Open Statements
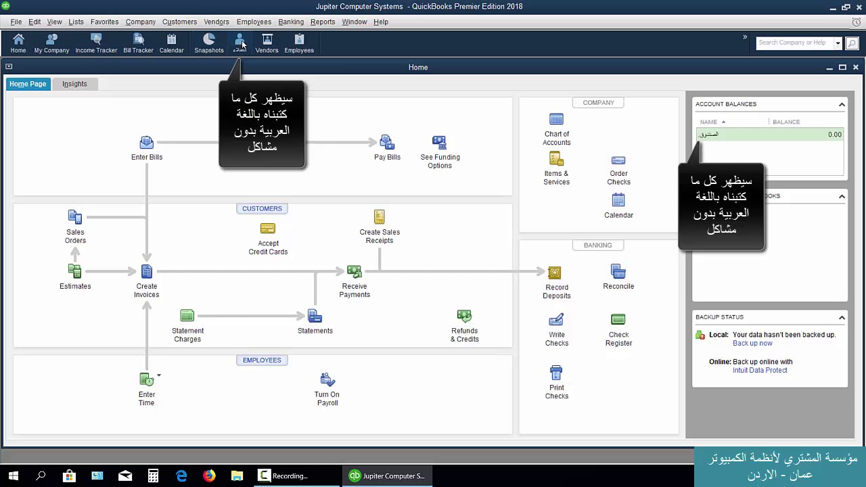The height and width of the screenshot is (487, 866). (315, 321)
